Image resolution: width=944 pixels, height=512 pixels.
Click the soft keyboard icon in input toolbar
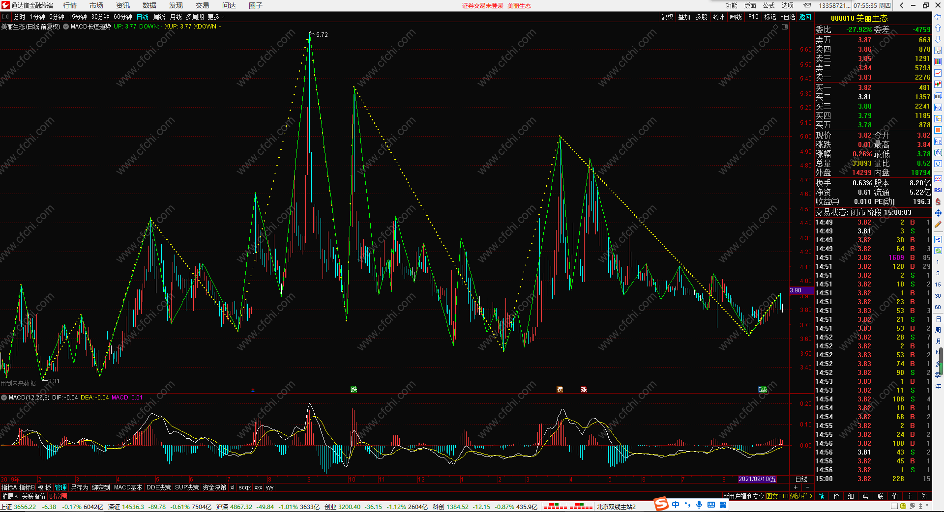point(711,505)
